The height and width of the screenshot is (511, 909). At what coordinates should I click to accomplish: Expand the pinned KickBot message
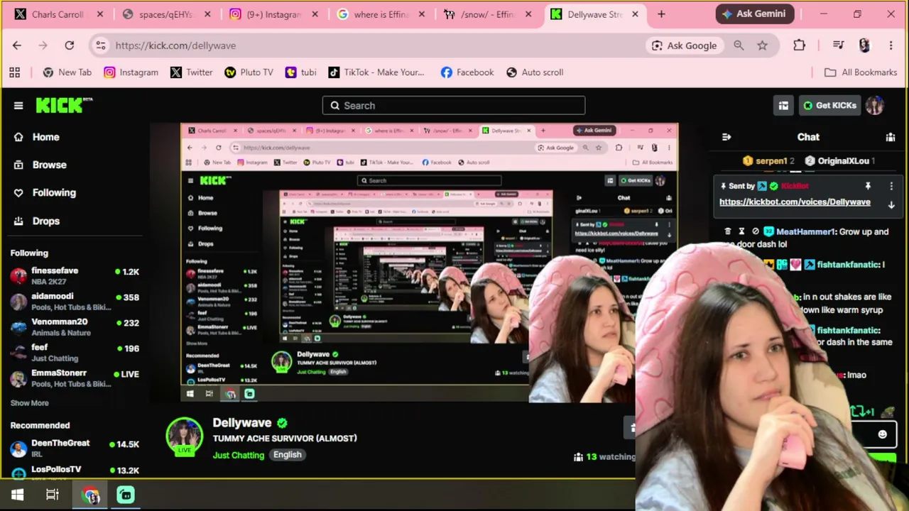pos(891,205)
